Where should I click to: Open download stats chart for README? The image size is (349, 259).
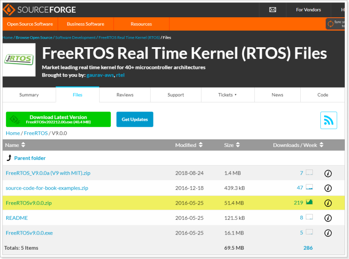pyautogui.click(x=309, y=217)
